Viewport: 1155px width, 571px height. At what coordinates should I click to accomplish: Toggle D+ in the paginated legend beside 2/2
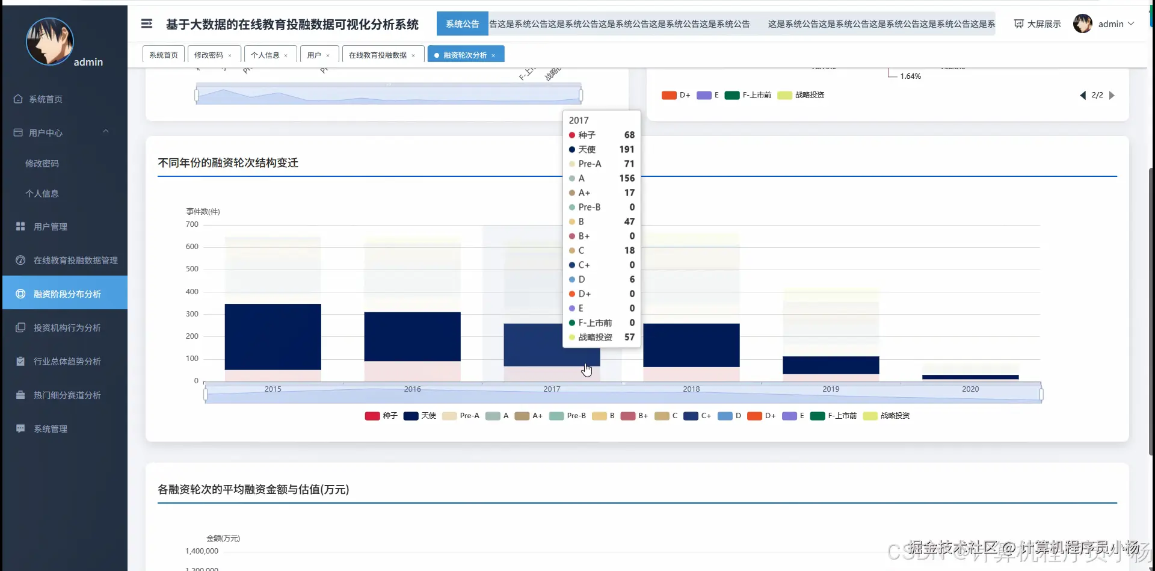point(676,95)
